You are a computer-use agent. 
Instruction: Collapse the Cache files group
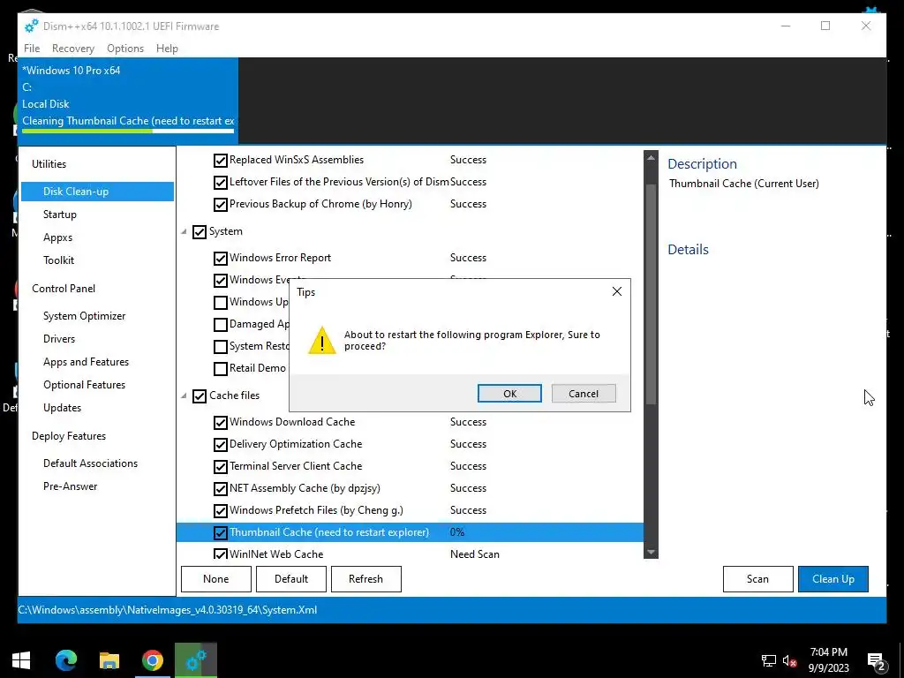pyautogui.click(x=184, y=396)
